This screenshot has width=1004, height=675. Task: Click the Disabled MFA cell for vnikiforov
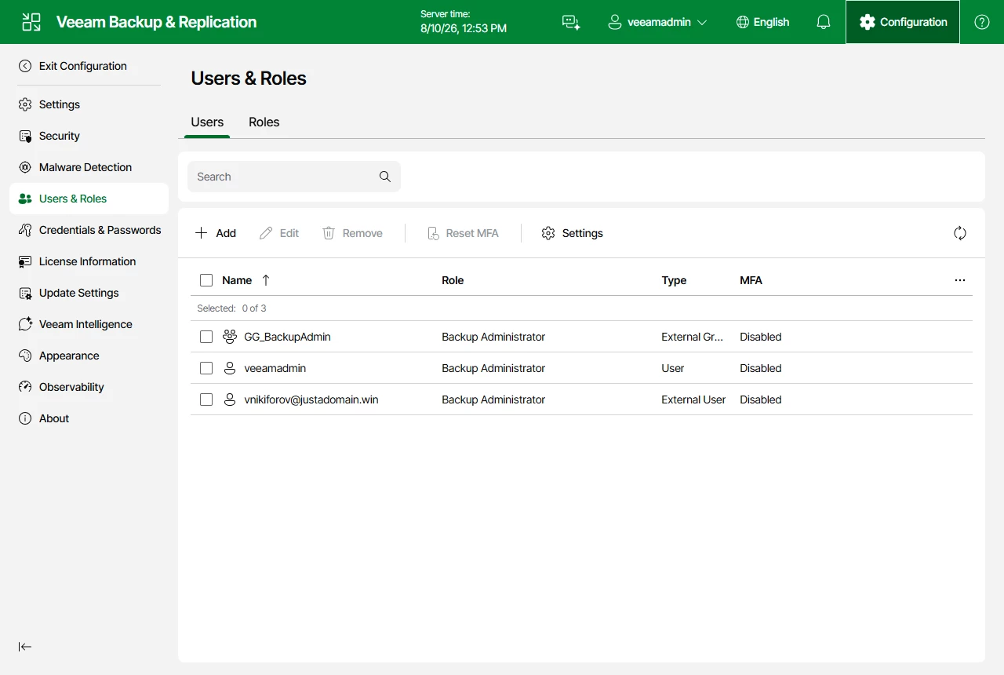(x=761, y=400)
